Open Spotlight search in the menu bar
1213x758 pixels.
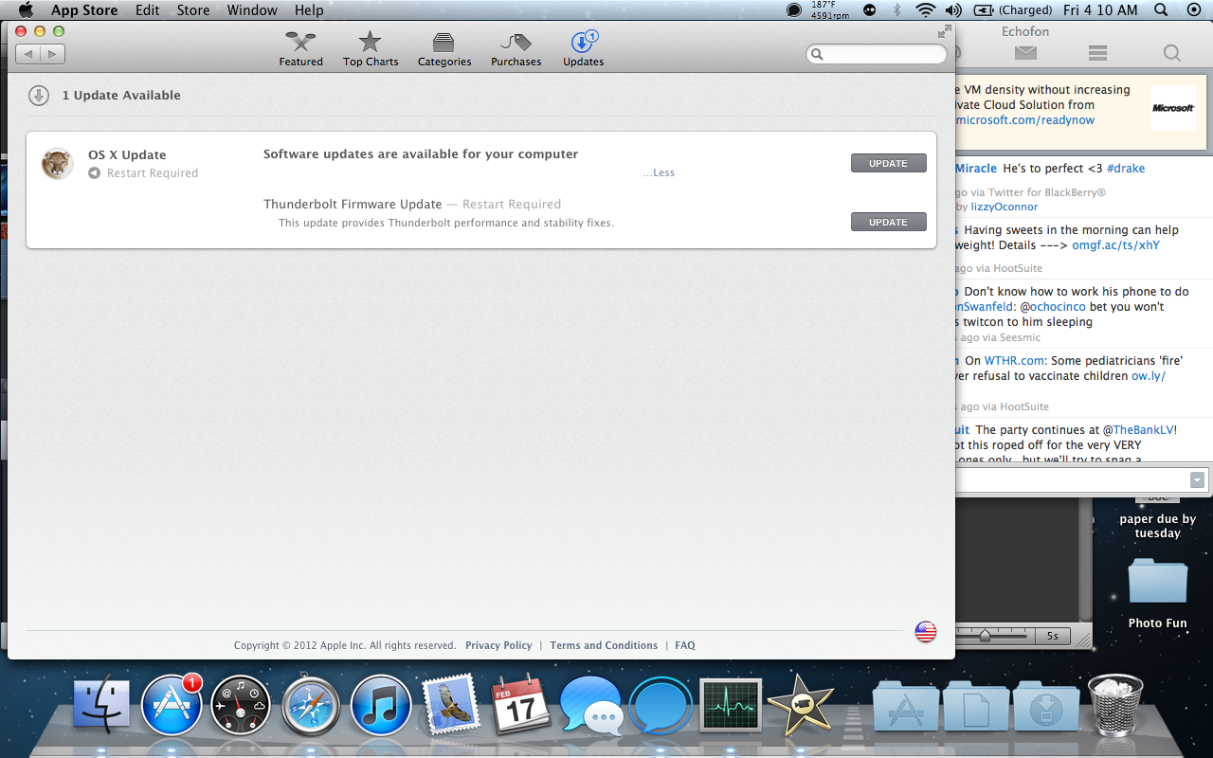pos(1161,10)
